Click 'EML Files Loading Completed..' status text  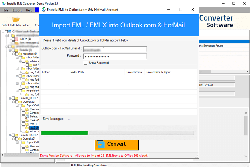point(90,166)
